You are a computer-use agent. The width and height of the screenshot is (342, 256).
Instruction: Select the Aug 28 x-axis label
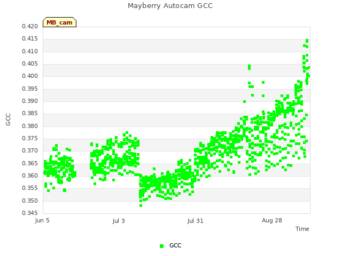(x=272, y=220)
